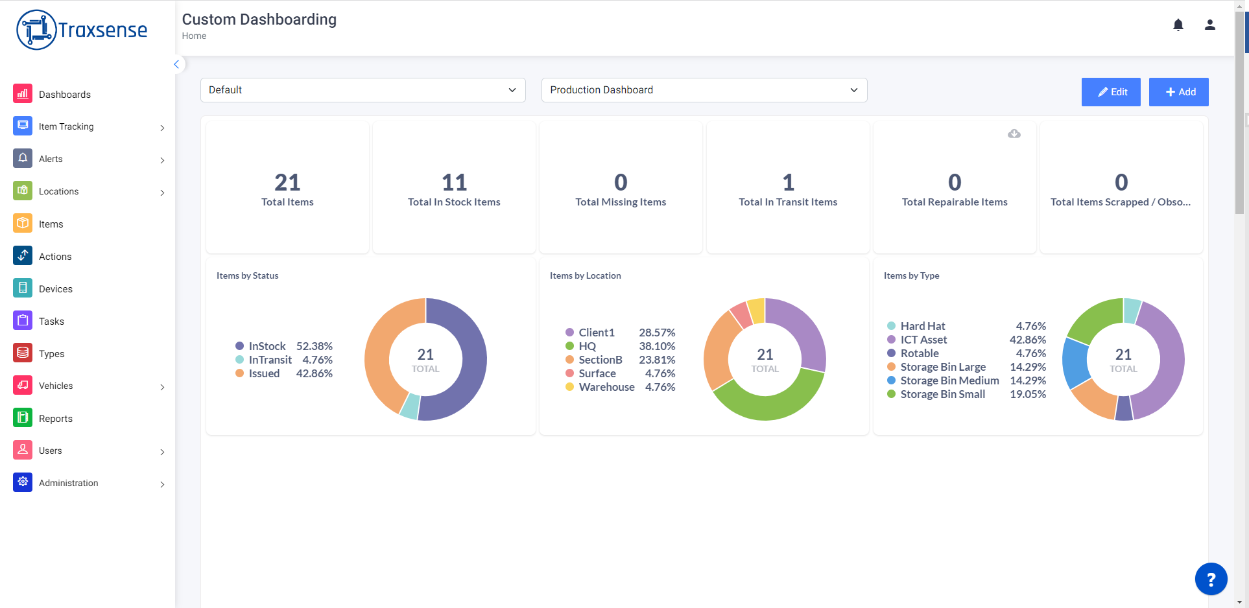
Task: Click the Vehicles icon in sidebar
Action: coord(23,386)
